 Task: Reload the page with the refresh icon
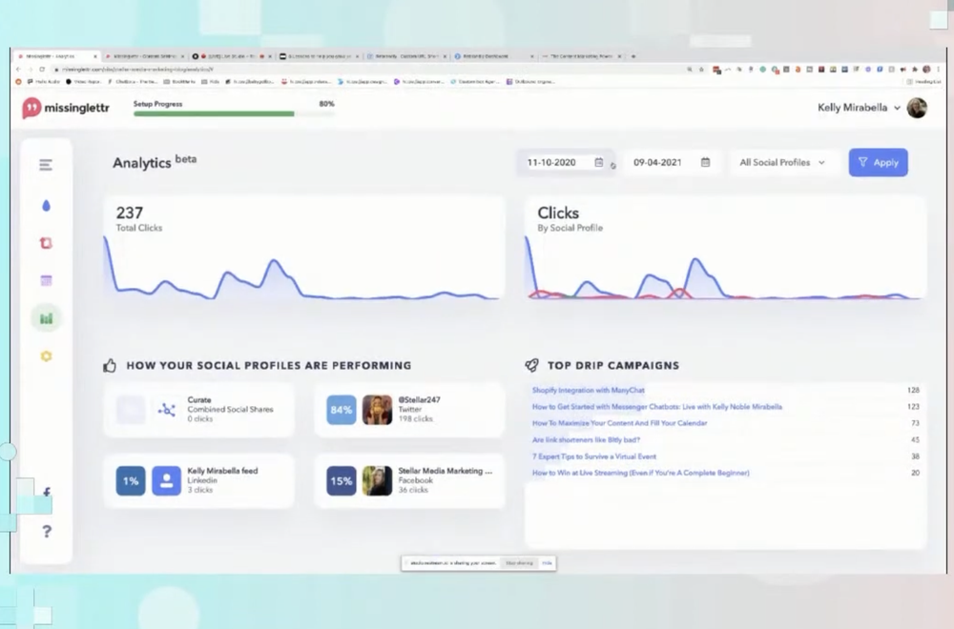click(42, 70)
